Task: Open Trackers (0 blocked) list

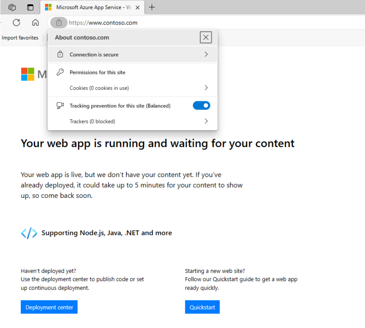Action: click(x=132, y=121)
